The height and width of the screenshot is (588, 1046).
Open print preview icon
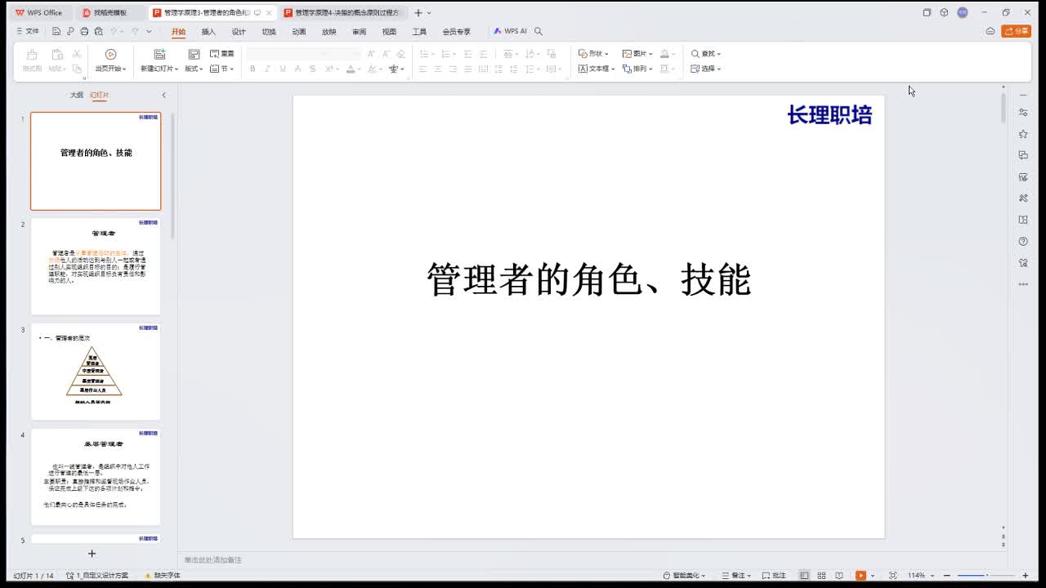point(98,32)
